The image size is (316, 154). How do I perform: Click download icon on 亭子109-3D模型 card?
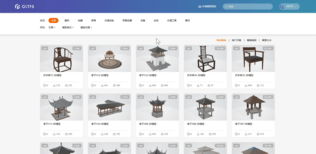click(x=150, y=134)
